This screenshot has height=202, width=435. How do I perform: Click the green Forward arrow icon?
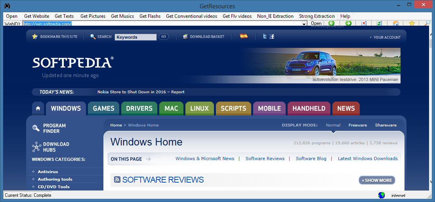(349, 23)
